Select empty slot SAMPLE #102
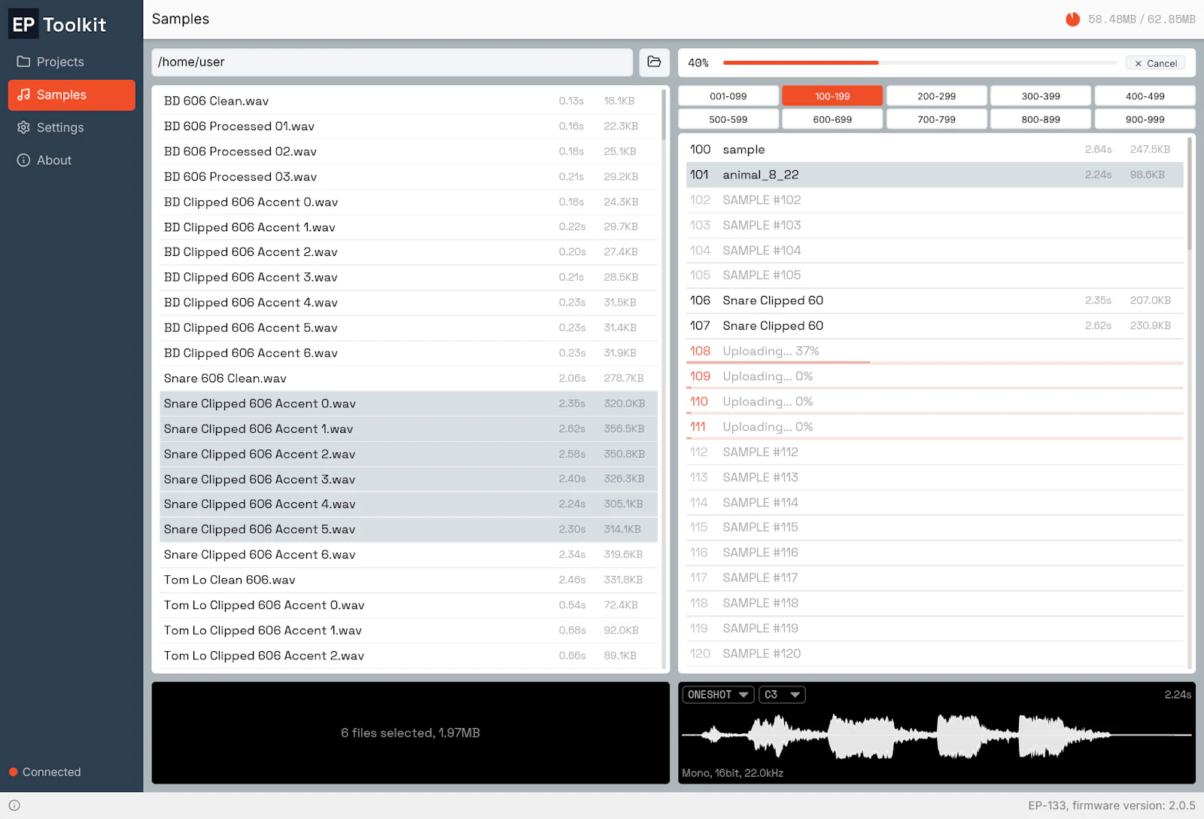Viewport: 1204px width, 819px height. (935, 200)
